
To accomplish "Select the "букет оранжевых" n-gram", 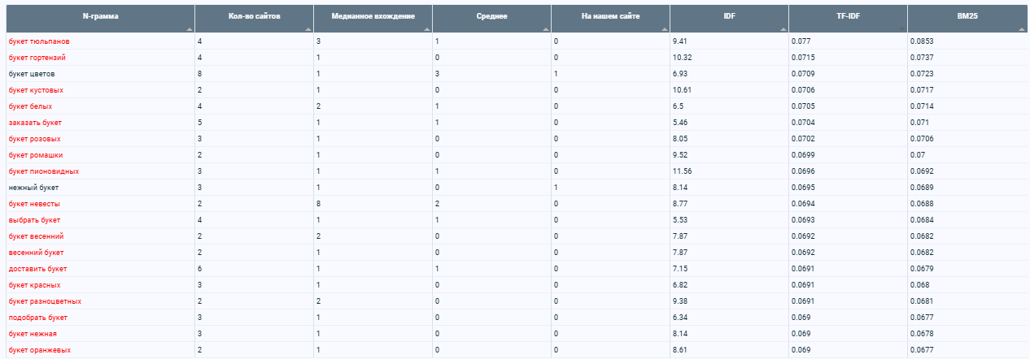I will tap(39, 350).
